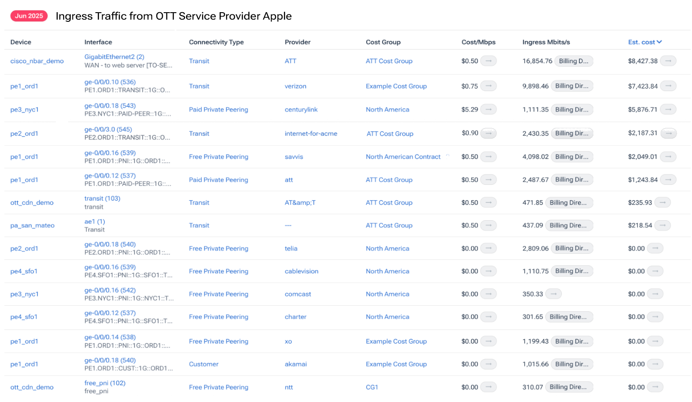Viewport: 692px width, 402px height.
Task: Click arrow next to $5.29 cost per Mbps
Action: point(489,109)
